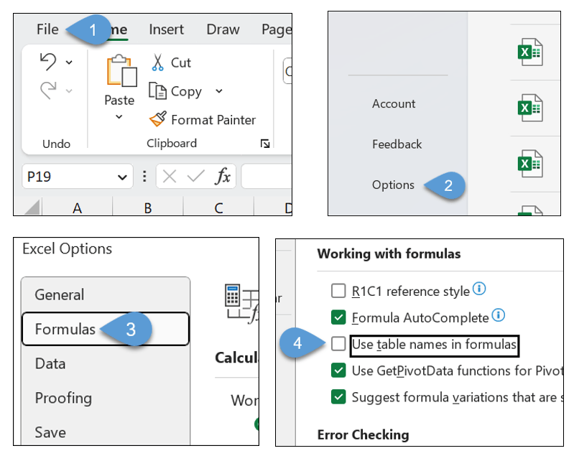Check Use table names in formulas
Screen dimensions: 574x456
[x=338, y=344]
